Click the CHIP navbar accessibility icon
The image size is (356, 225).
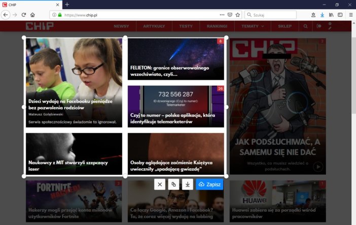pos(330,26)
